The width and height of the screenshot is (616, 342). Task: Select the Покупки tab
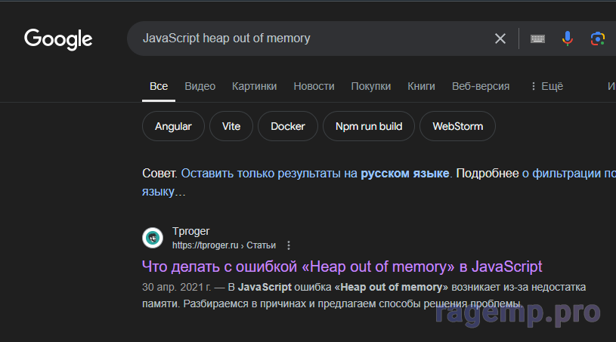pyautogui.click(x=370, y=86)
